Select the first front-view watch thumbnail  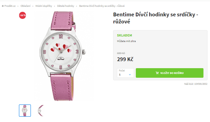pos(25,110)
